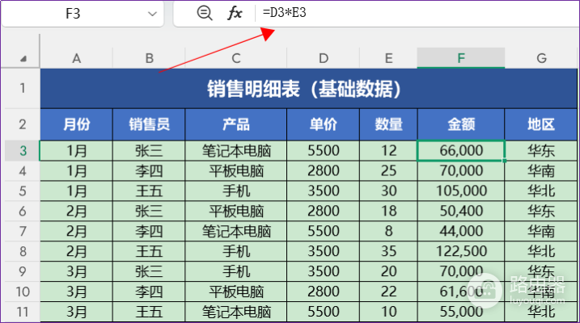
Task: Select 5500 price cell in row 7
Action: point(324,231)
